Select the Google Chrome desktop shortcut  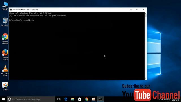(x=5, y=39)
